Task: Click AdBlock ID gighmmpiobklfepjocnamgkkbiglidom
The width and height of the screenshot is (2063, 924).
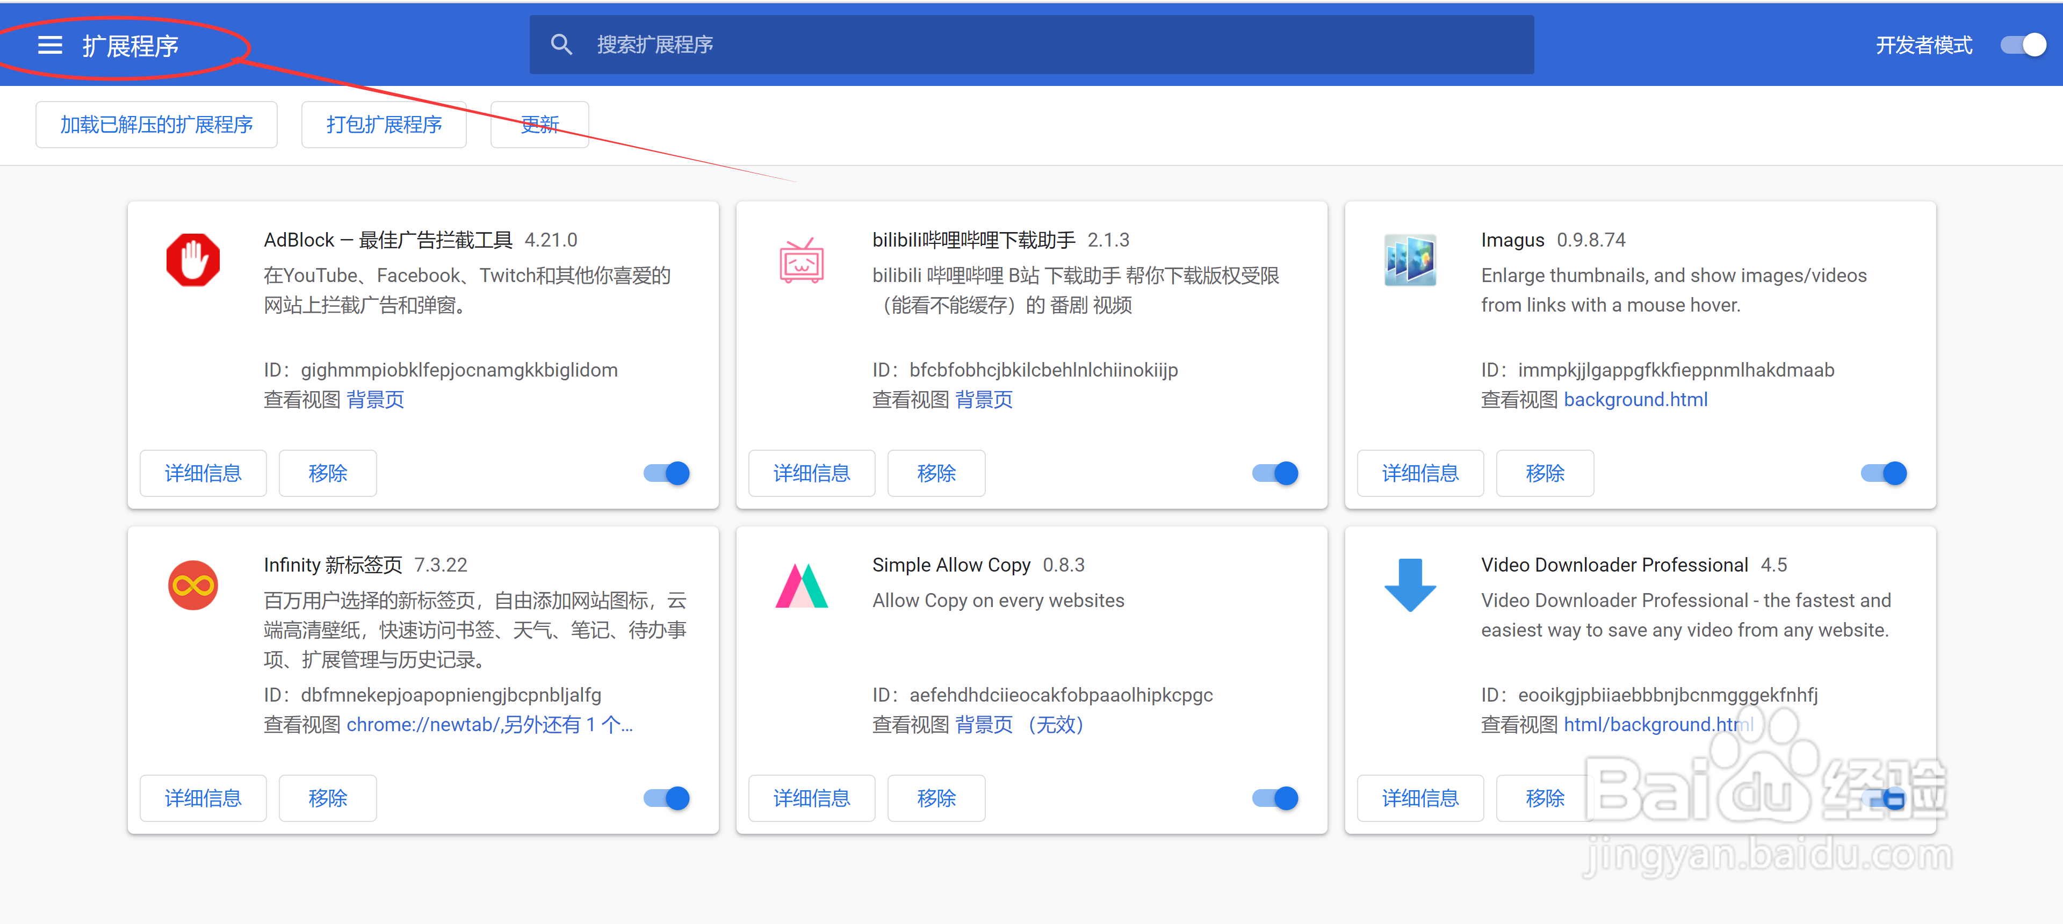Action: [x=459, y=370]
